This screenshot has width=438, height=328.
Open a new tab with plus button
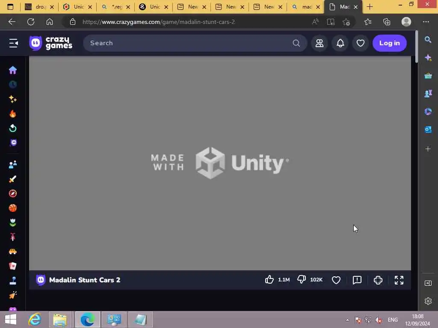click(x=370, y=7)
